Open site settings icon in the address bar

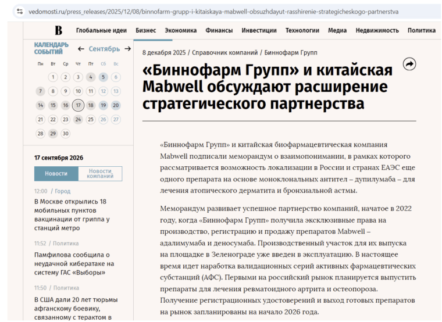click(x=20, y=12)
